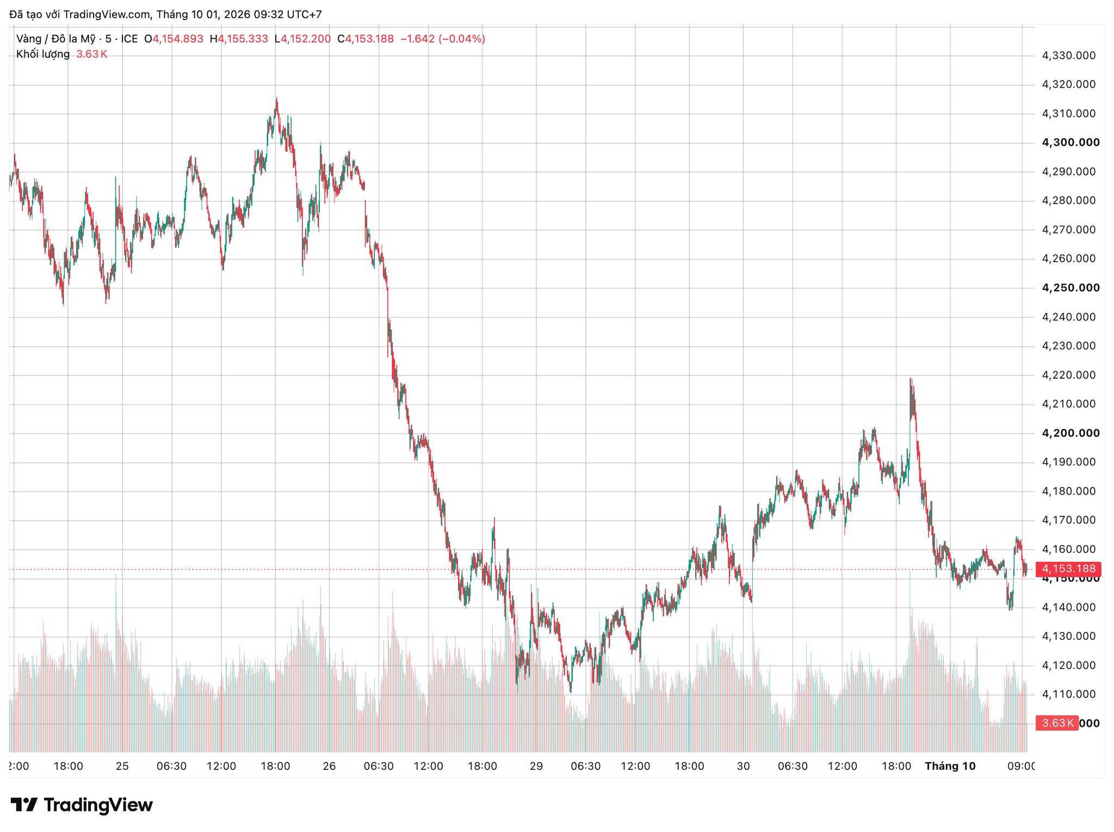1114x832 pixels.
Task: Click the 4,300.000 price axis label
Action: [x=1070, y=143]
